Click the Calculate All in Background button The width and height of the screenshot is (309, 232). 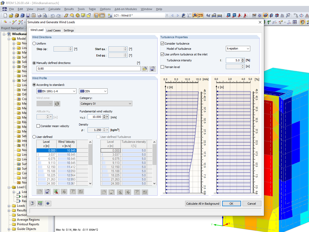[x=203, y=203]
